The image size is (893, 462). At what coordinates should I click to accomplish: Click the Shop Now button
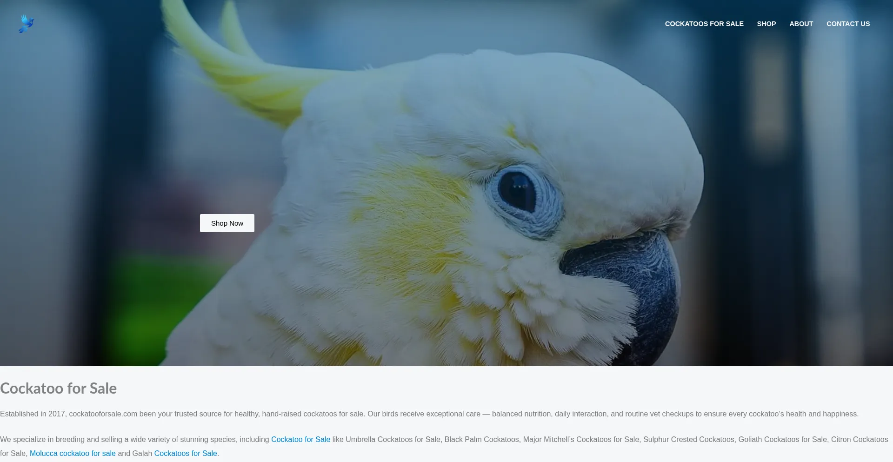point(227,223)
